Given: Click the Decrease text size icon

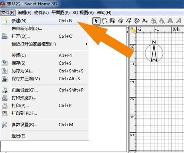Looking at the screenshot, I should (x=162, y=21).
